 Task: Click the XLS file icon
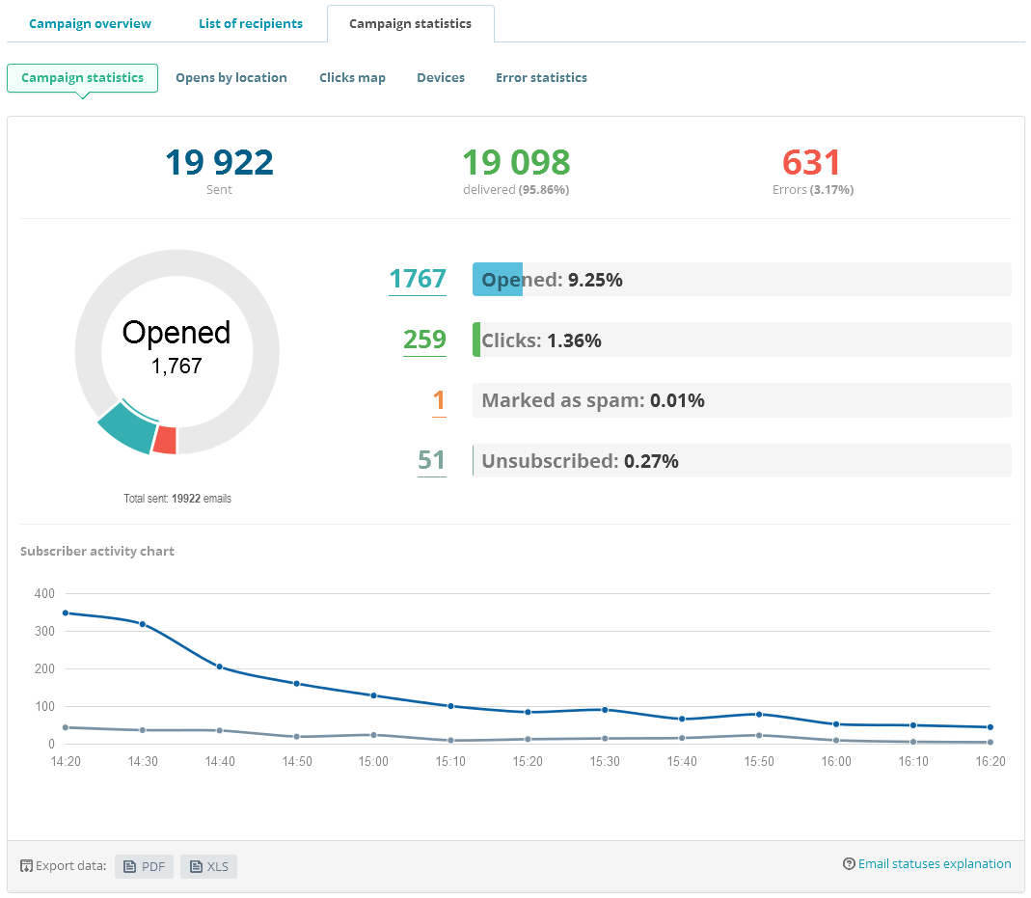[x=197, y=865]
